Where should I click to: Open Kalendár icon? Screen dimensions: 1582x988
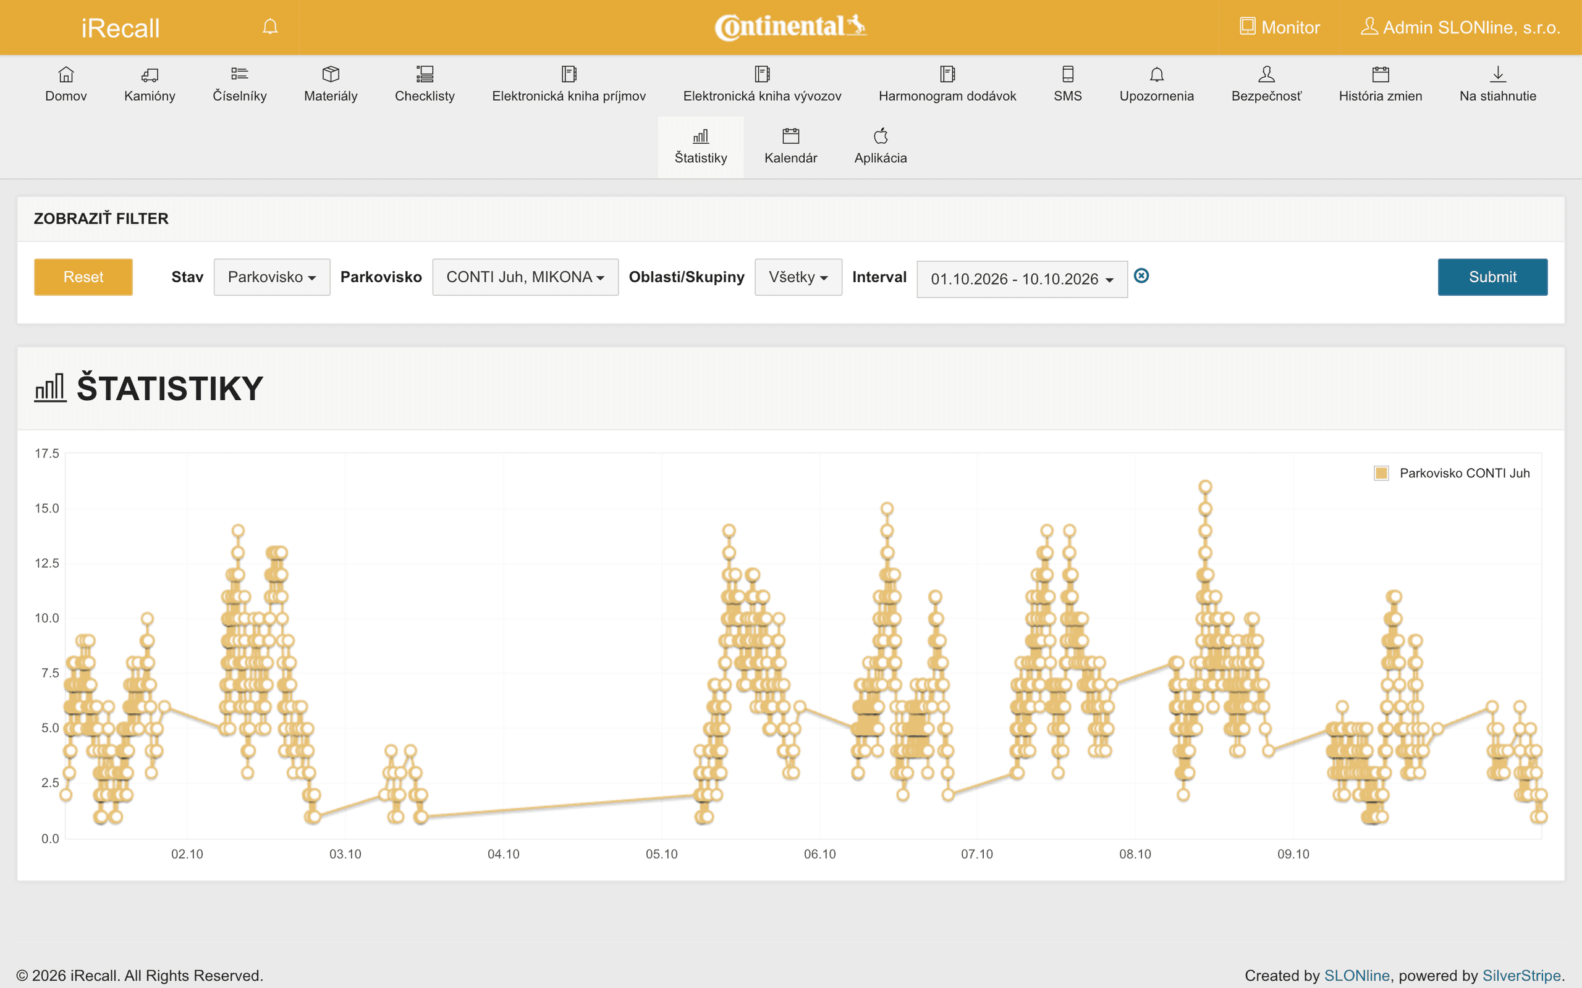click(x=790, y=136)
